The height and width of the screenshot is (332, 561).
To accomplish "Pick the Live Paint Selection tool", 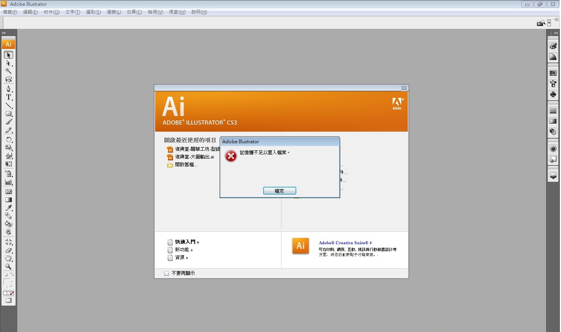I will tap(9, 232).
